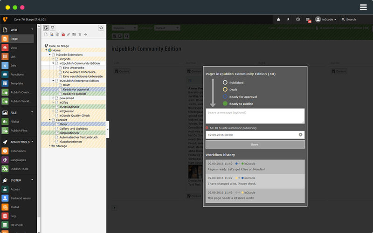Toggle the page tree filter funnel icon
Viewport: 373px width, 233px height.
pos(53,28)
